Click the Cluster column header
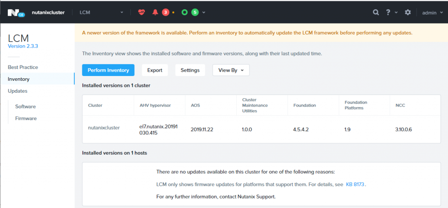The height and width of the screenshot is (208, 448). point(95,105)
